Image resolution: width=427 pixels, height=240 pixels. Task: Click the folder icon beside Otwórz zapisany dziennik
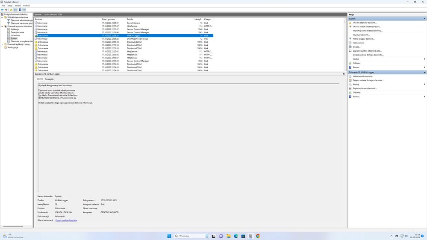tap(350, 23)
